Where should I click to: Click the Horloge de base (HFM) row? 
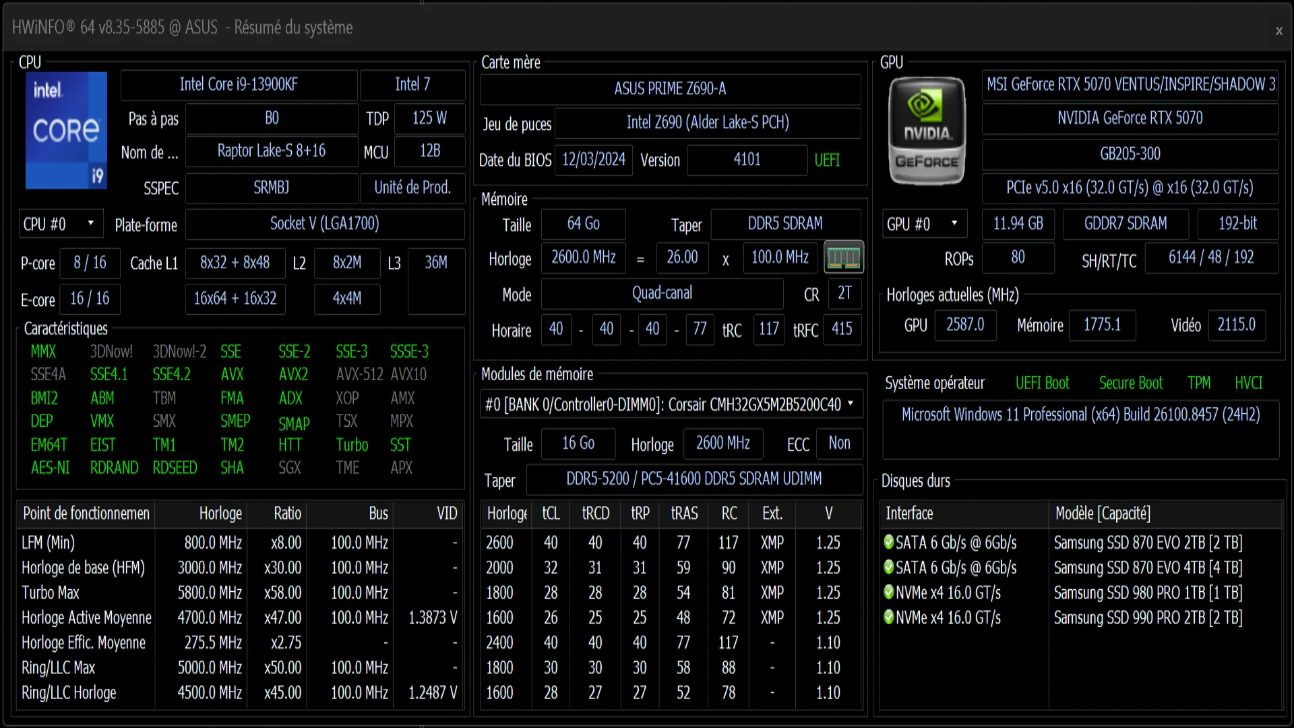[239, 568]
